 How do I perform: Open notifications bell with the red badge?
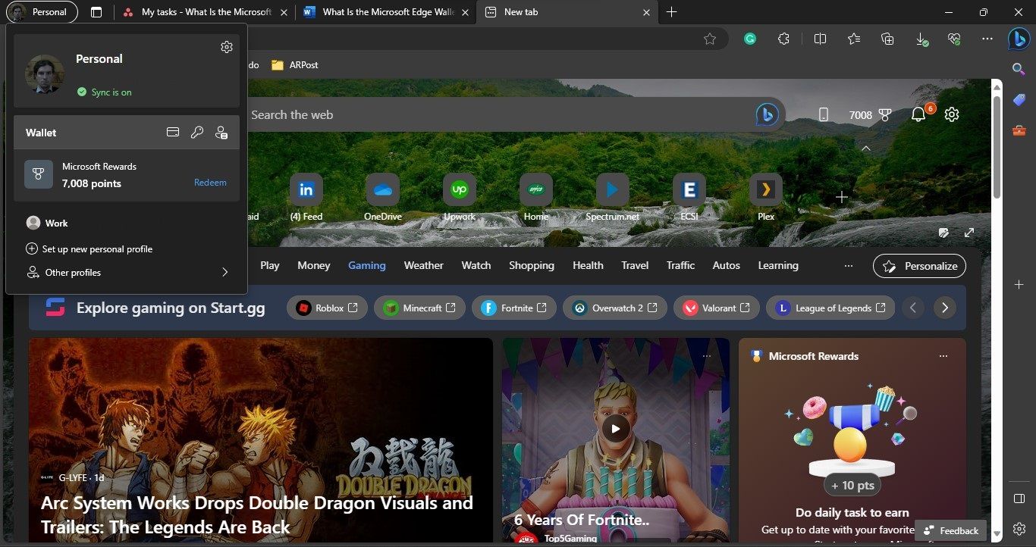pos(918,114)
